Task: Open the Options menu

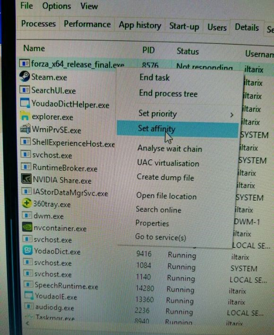Action: (x=57, y=6)
